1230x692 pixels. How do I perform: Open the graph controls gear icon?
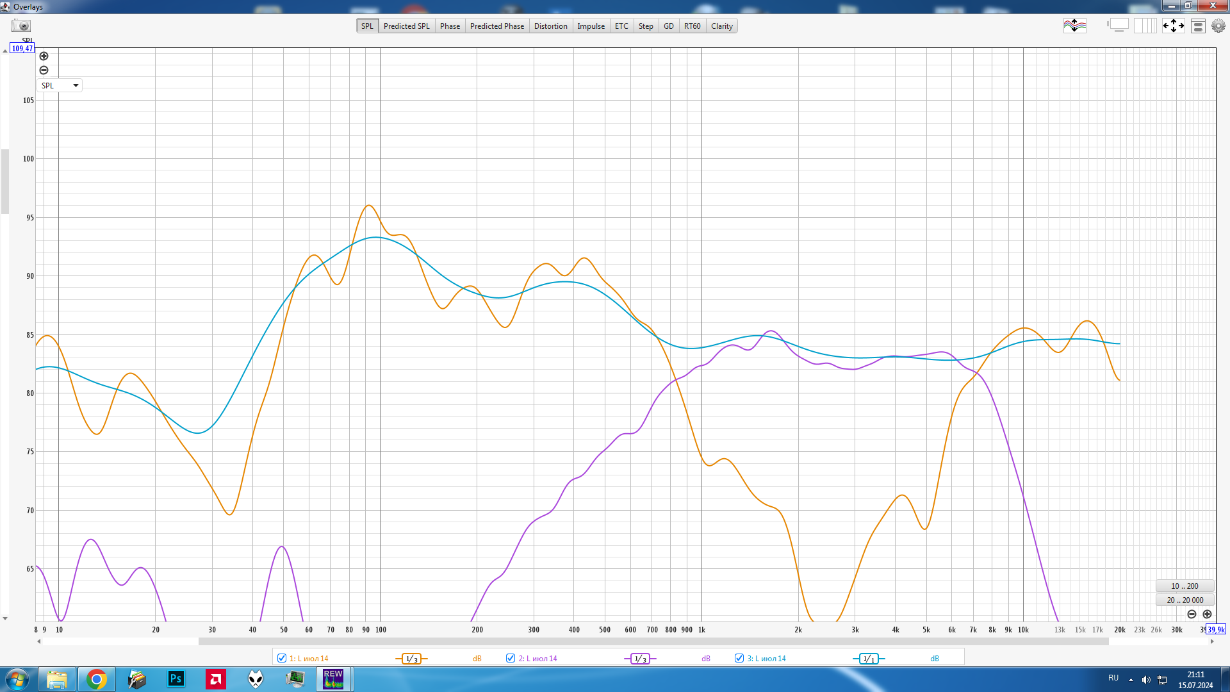(x=1218, y=26)
